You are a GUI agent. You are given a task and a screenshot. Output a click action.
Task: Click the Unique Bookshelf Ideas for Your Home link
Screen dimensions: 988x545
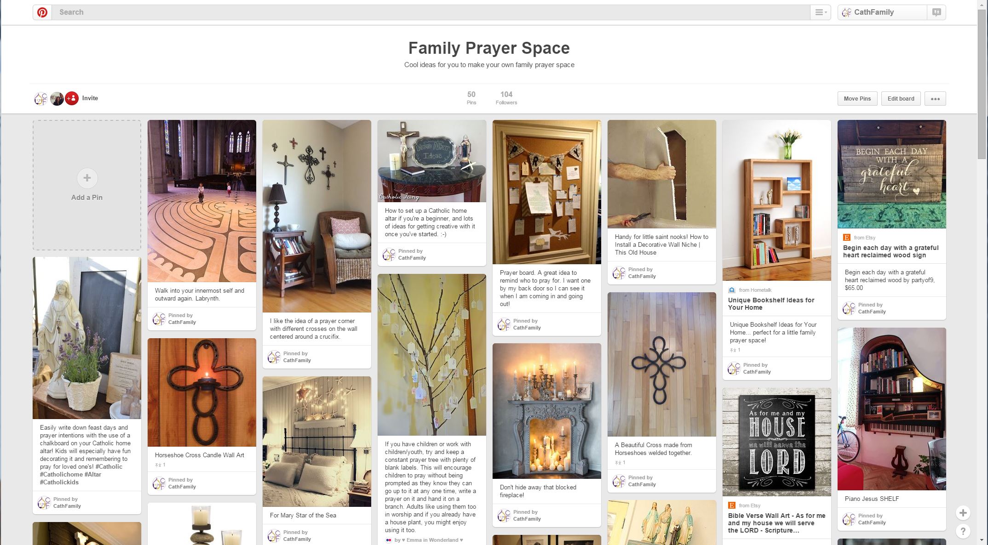pyautogui.click(x=771, y=304)
